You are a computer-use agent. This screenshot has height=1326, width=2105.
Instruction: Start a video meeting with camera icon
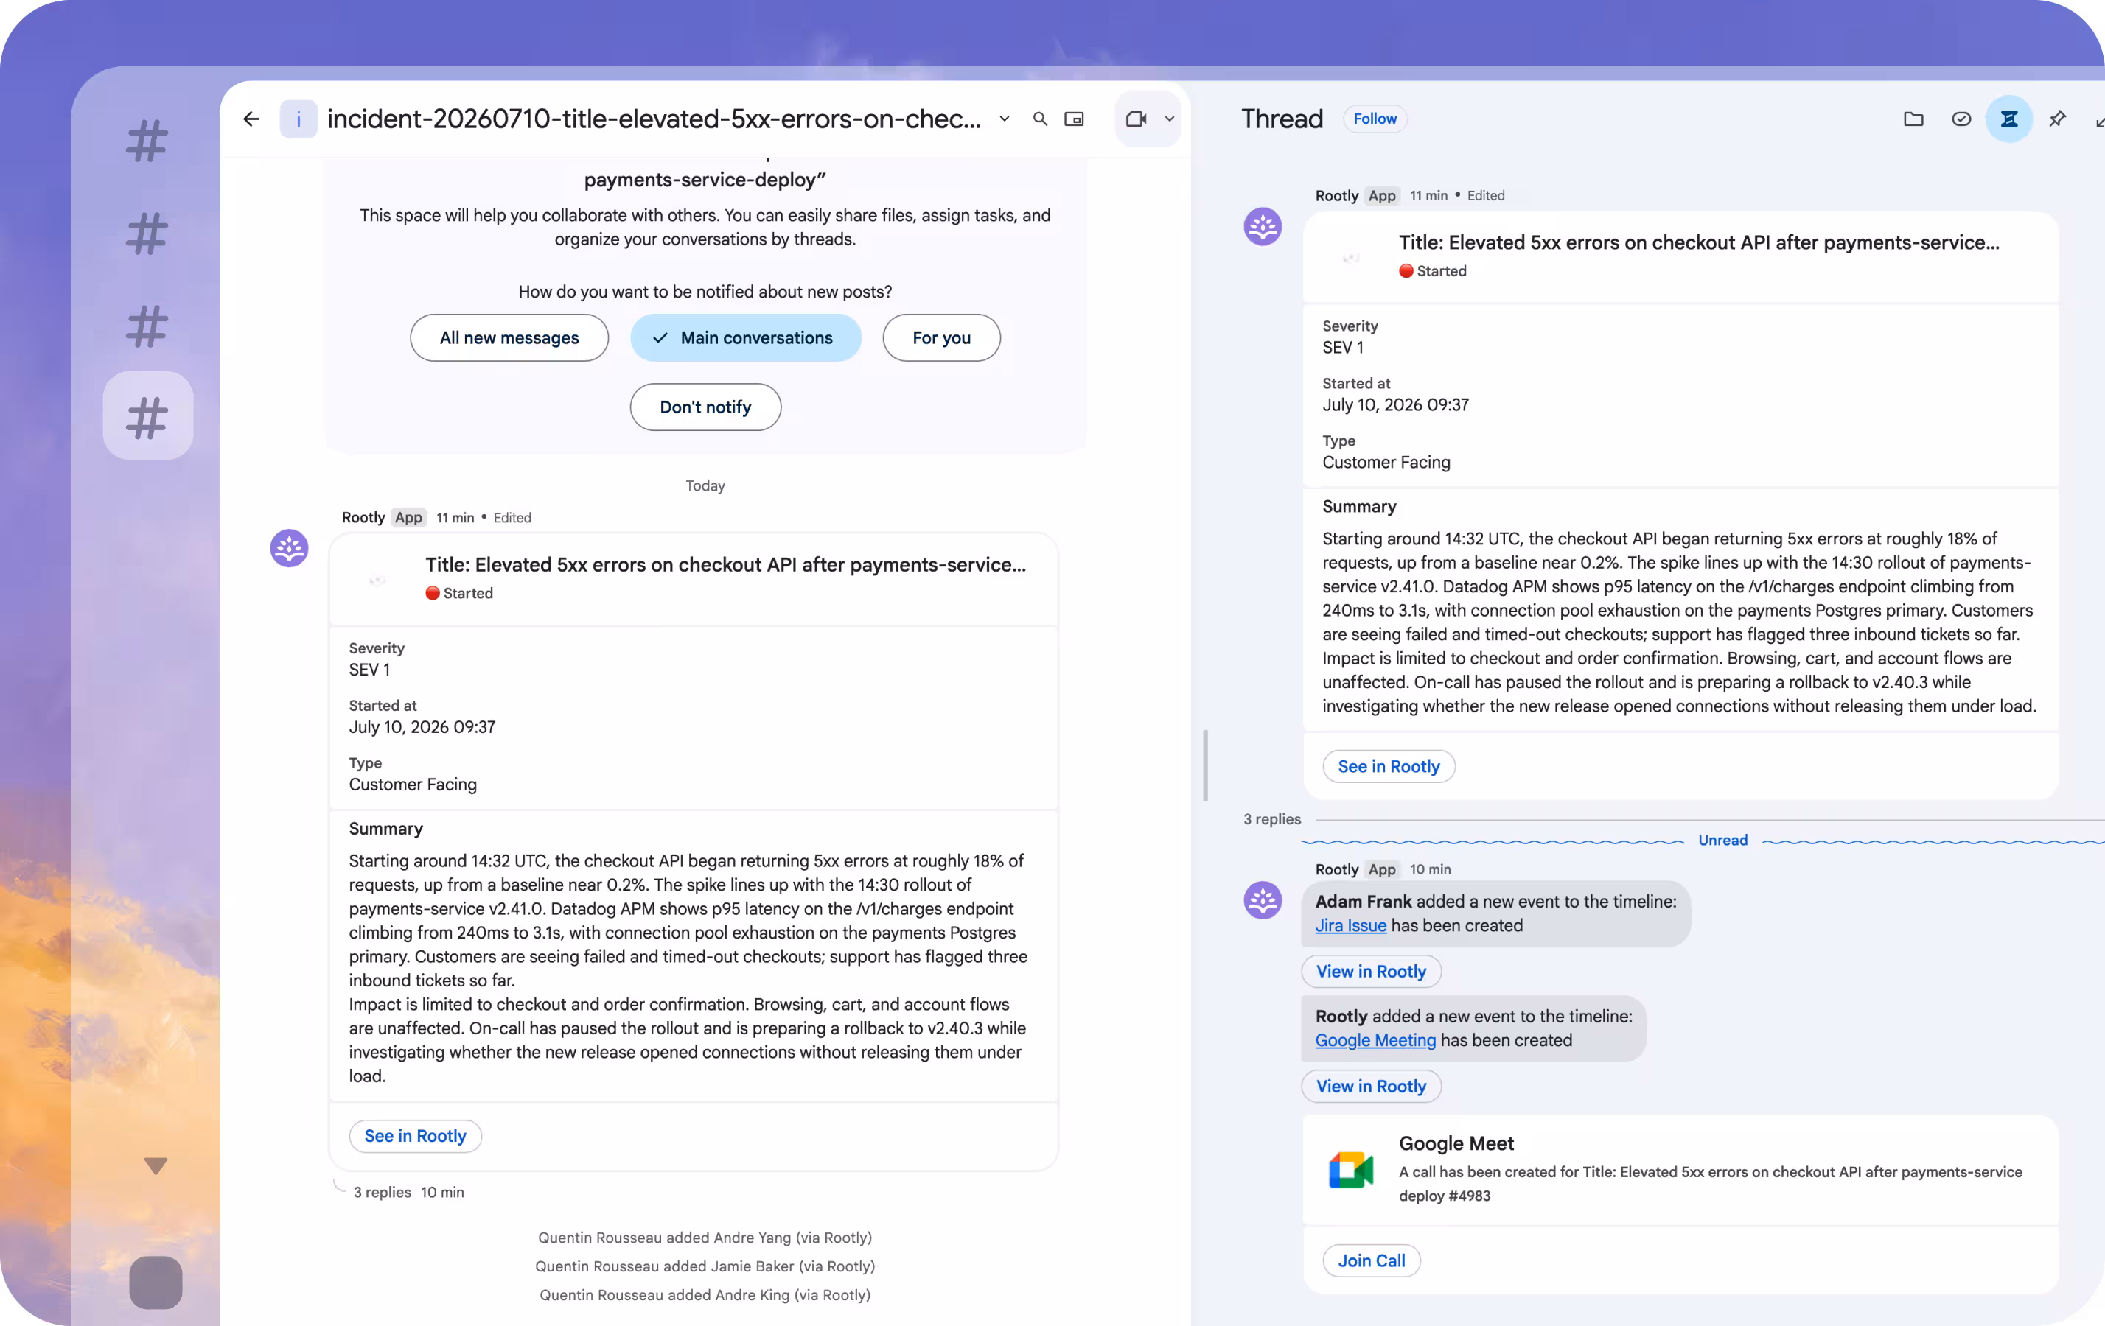pyautogui.click(x=1137, y=119)
